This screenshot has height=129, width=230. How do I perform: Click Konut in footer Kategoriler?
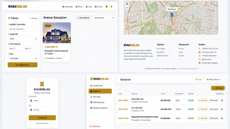click(181, 48)
